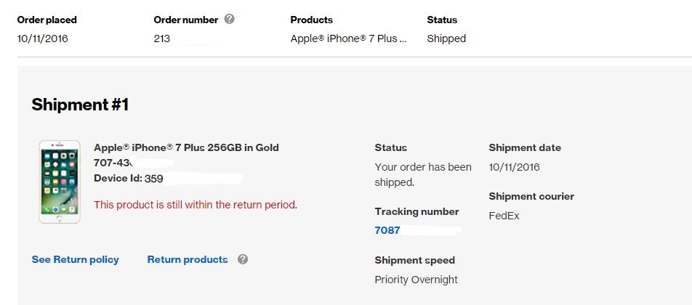Click the gold iPhone 7 Plus thumbnail
Image resolution: width=692 pixels, height=305 pixels.
tap(60, 182)
